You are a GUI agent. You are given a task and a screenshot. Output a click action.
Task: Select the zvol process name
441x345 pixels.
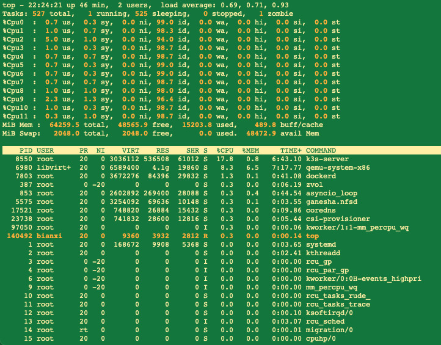click(x=315, y=185)
